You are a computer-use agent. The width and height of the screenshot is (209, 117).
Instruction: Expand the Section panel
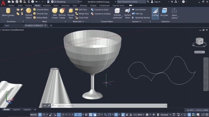pos(137,21)
